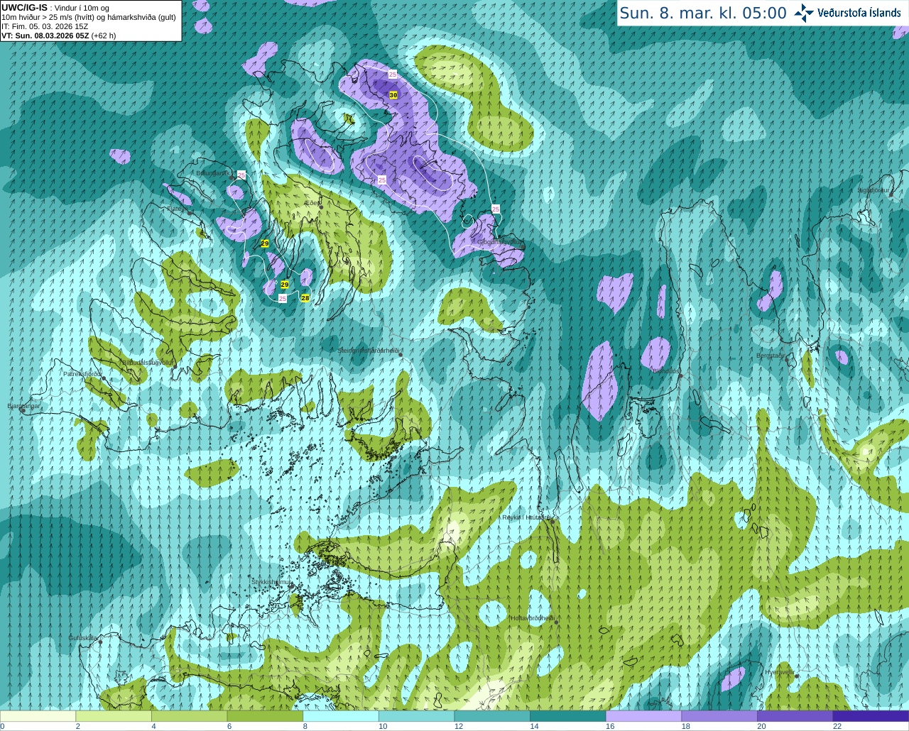Viewport: 909px width, 731px height.
Task: Click the legend scale number 22
Action: (837, 726)
